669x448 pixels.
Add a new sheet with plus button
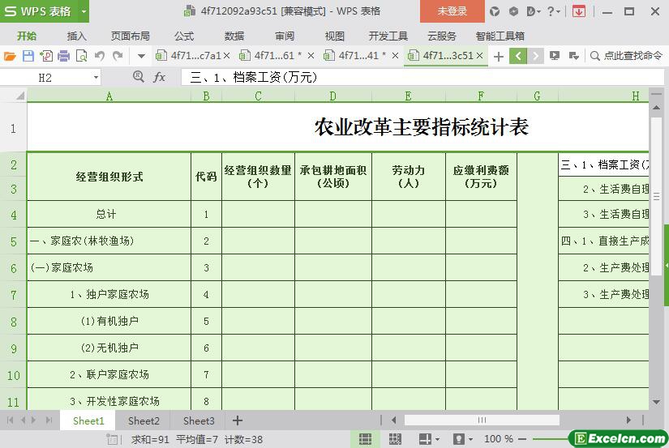[238, 420]
